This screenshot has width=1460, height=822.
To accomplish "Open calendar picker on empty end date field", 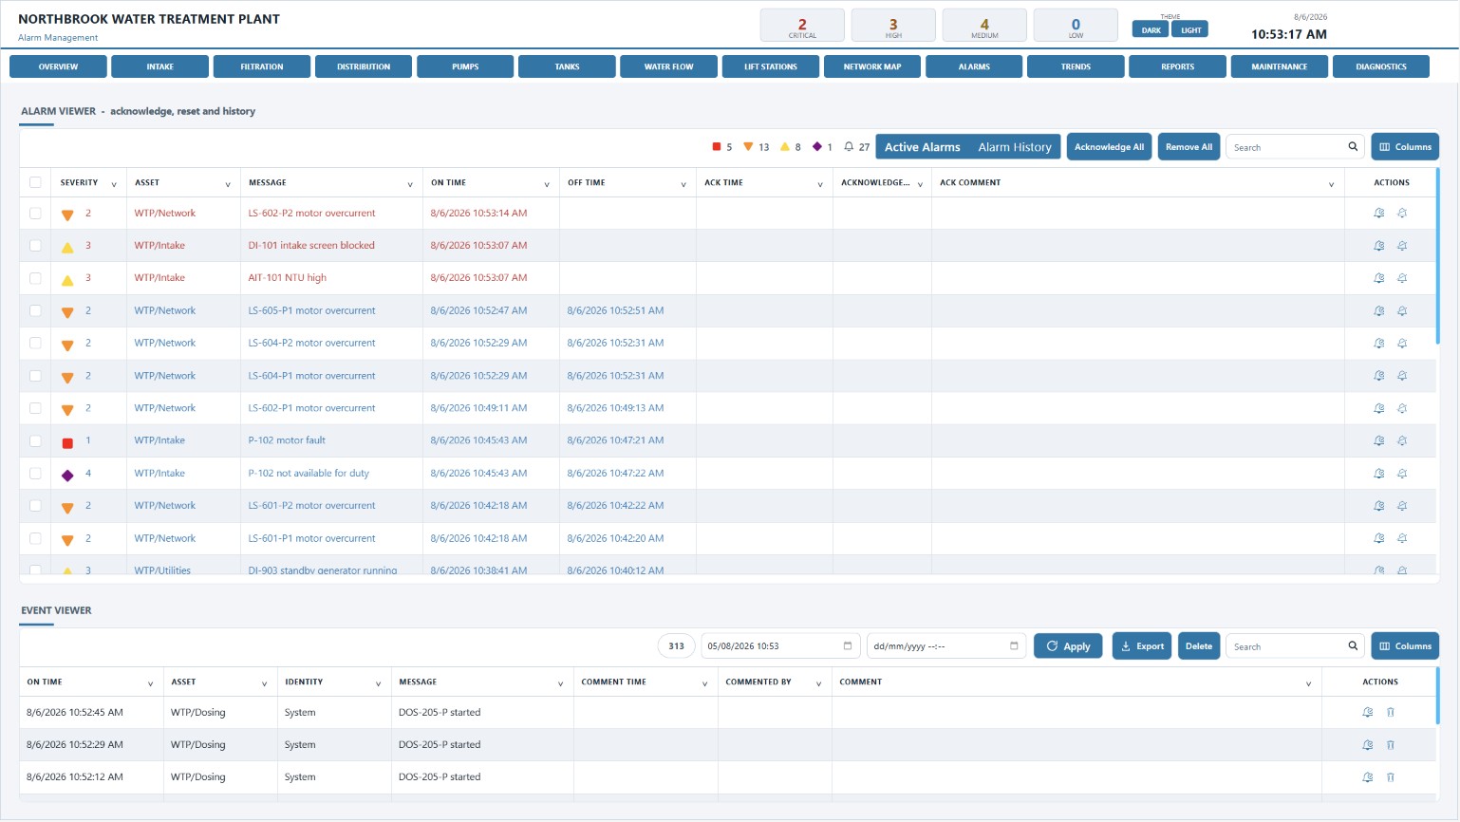I will click(1014, 645).
